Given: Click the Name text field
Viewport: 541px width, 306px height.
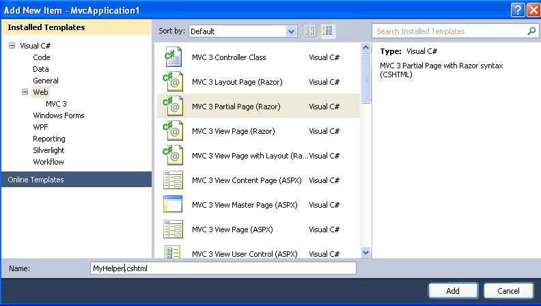Looking at the screenshot, I should click(223, 269).
